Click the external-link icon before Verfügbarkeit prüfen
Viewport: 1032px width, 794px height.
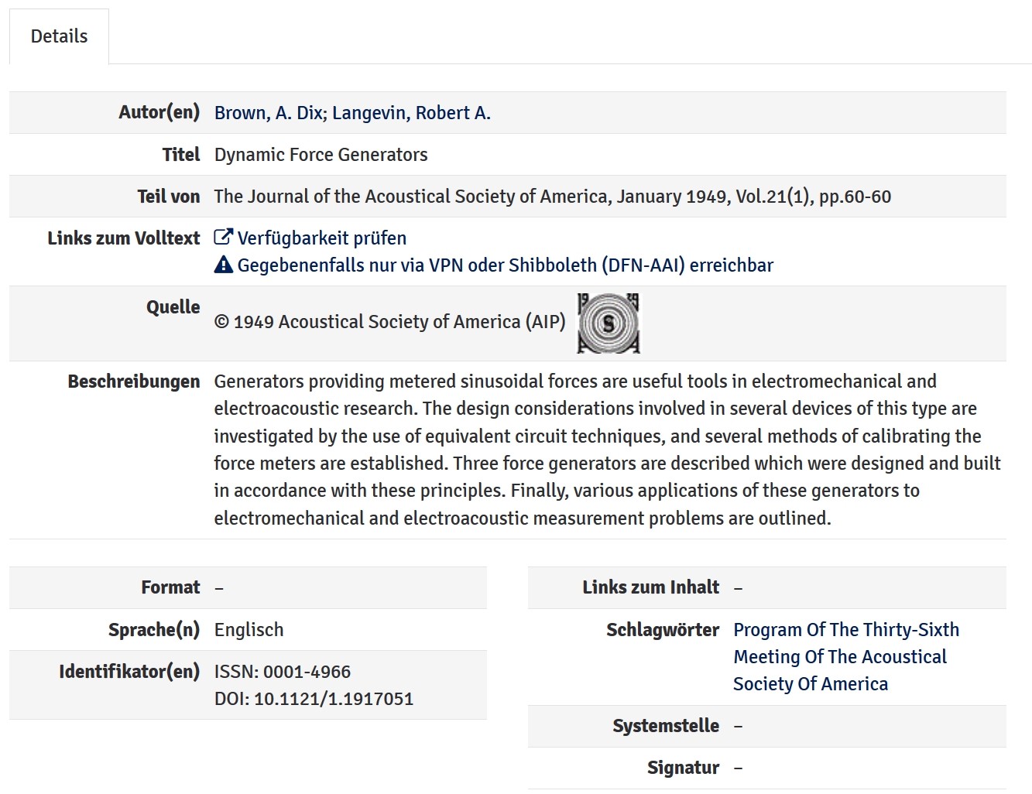(x=223, y=238)
